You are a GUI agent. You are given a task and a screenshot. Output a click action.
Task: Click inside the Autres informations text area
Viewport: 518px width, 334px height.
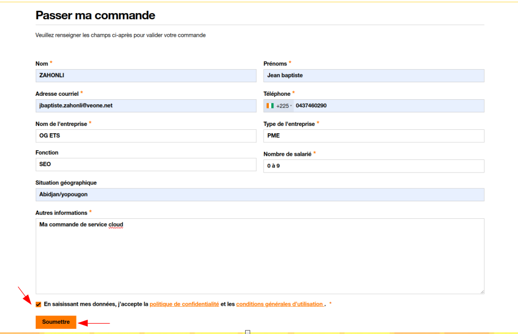259,258
